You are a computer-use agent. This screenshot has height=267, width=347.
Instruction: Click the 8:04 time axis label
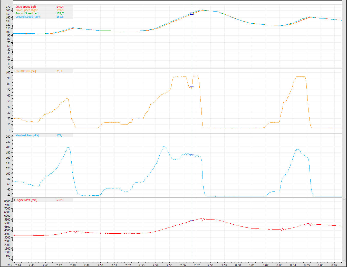tap(293, 265)
